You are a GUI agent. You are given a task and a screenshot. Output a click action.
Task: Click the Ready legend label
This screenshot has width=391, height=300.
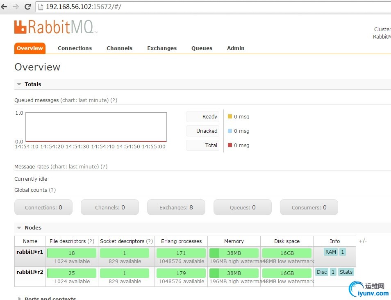pyautogui.click(x=203, y=116)
